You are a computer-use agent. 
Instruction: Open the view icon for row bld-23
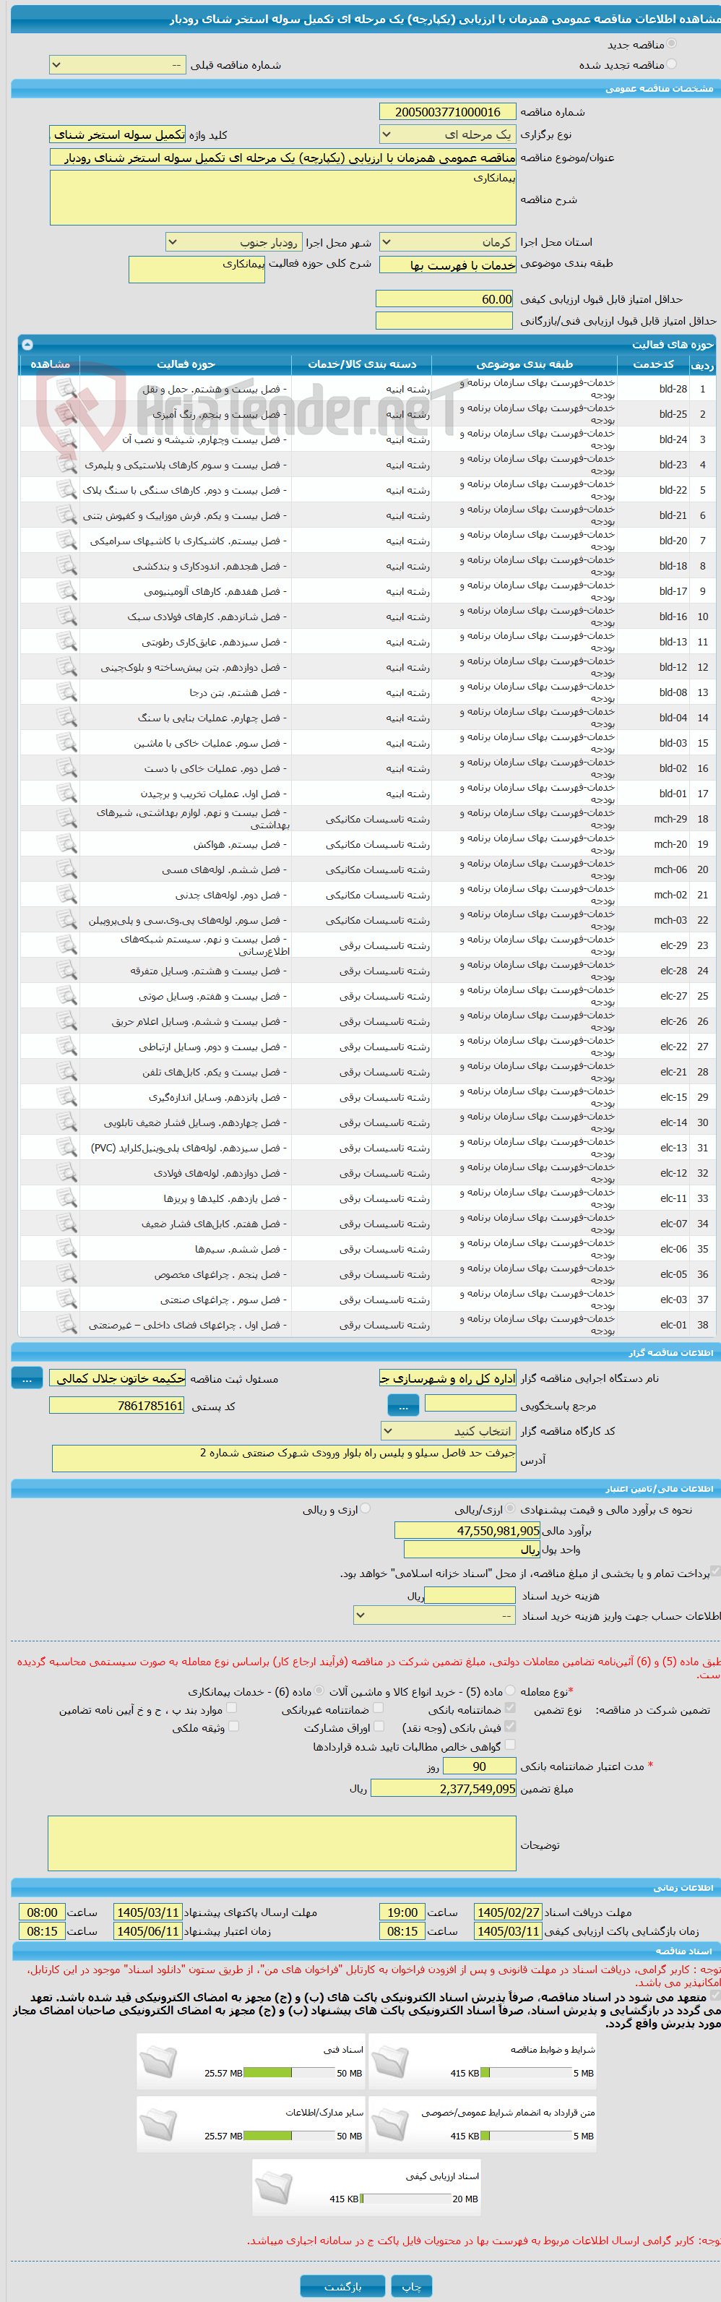pos(66,464)
